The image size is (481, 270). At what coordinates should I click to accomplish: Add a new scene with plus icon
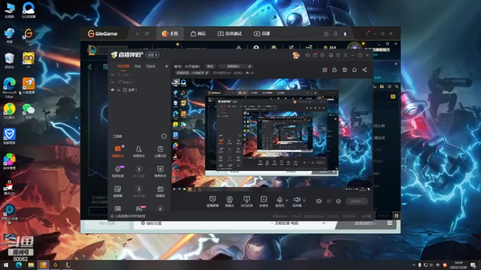(167, 66)
